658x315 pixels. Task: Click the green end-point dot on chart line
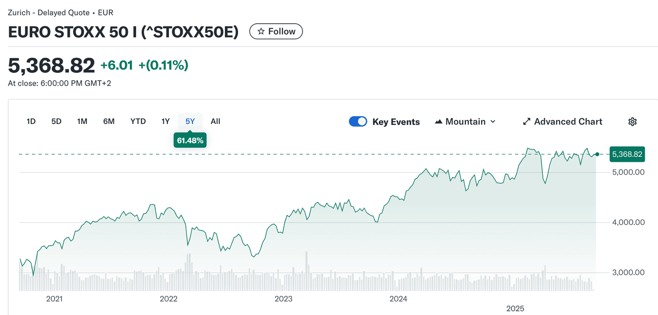tap(597, 154)
